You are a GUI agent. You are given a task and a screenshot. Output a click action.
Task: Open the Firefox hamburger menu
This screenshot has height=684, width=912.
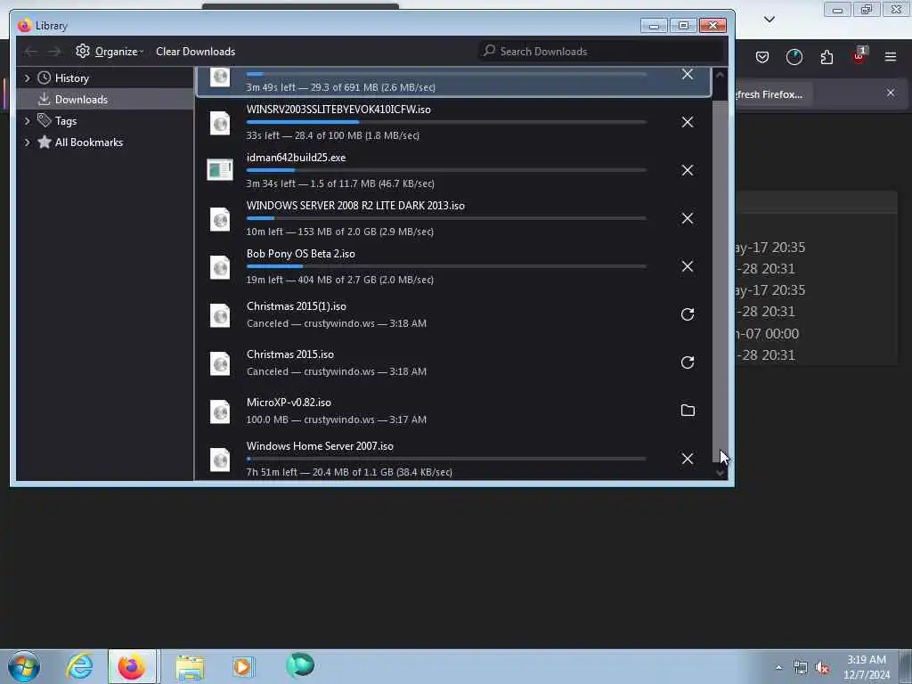click(x=891, y=57)
